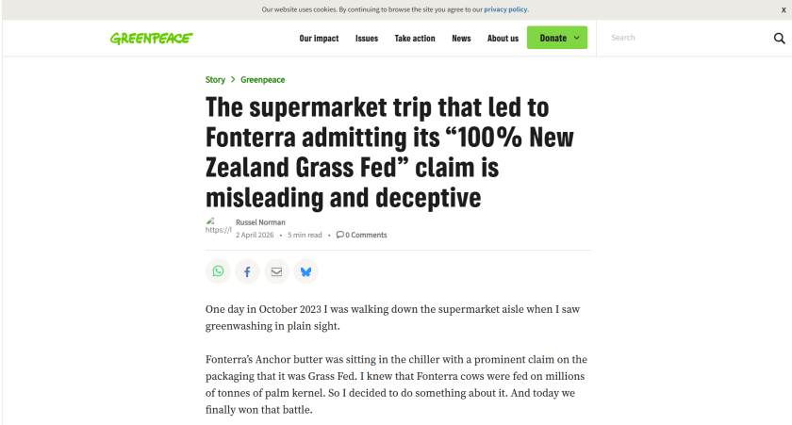Share the article via WhatsApp
Viewport: 792px width, 425px height.
(x=218, y=271)
